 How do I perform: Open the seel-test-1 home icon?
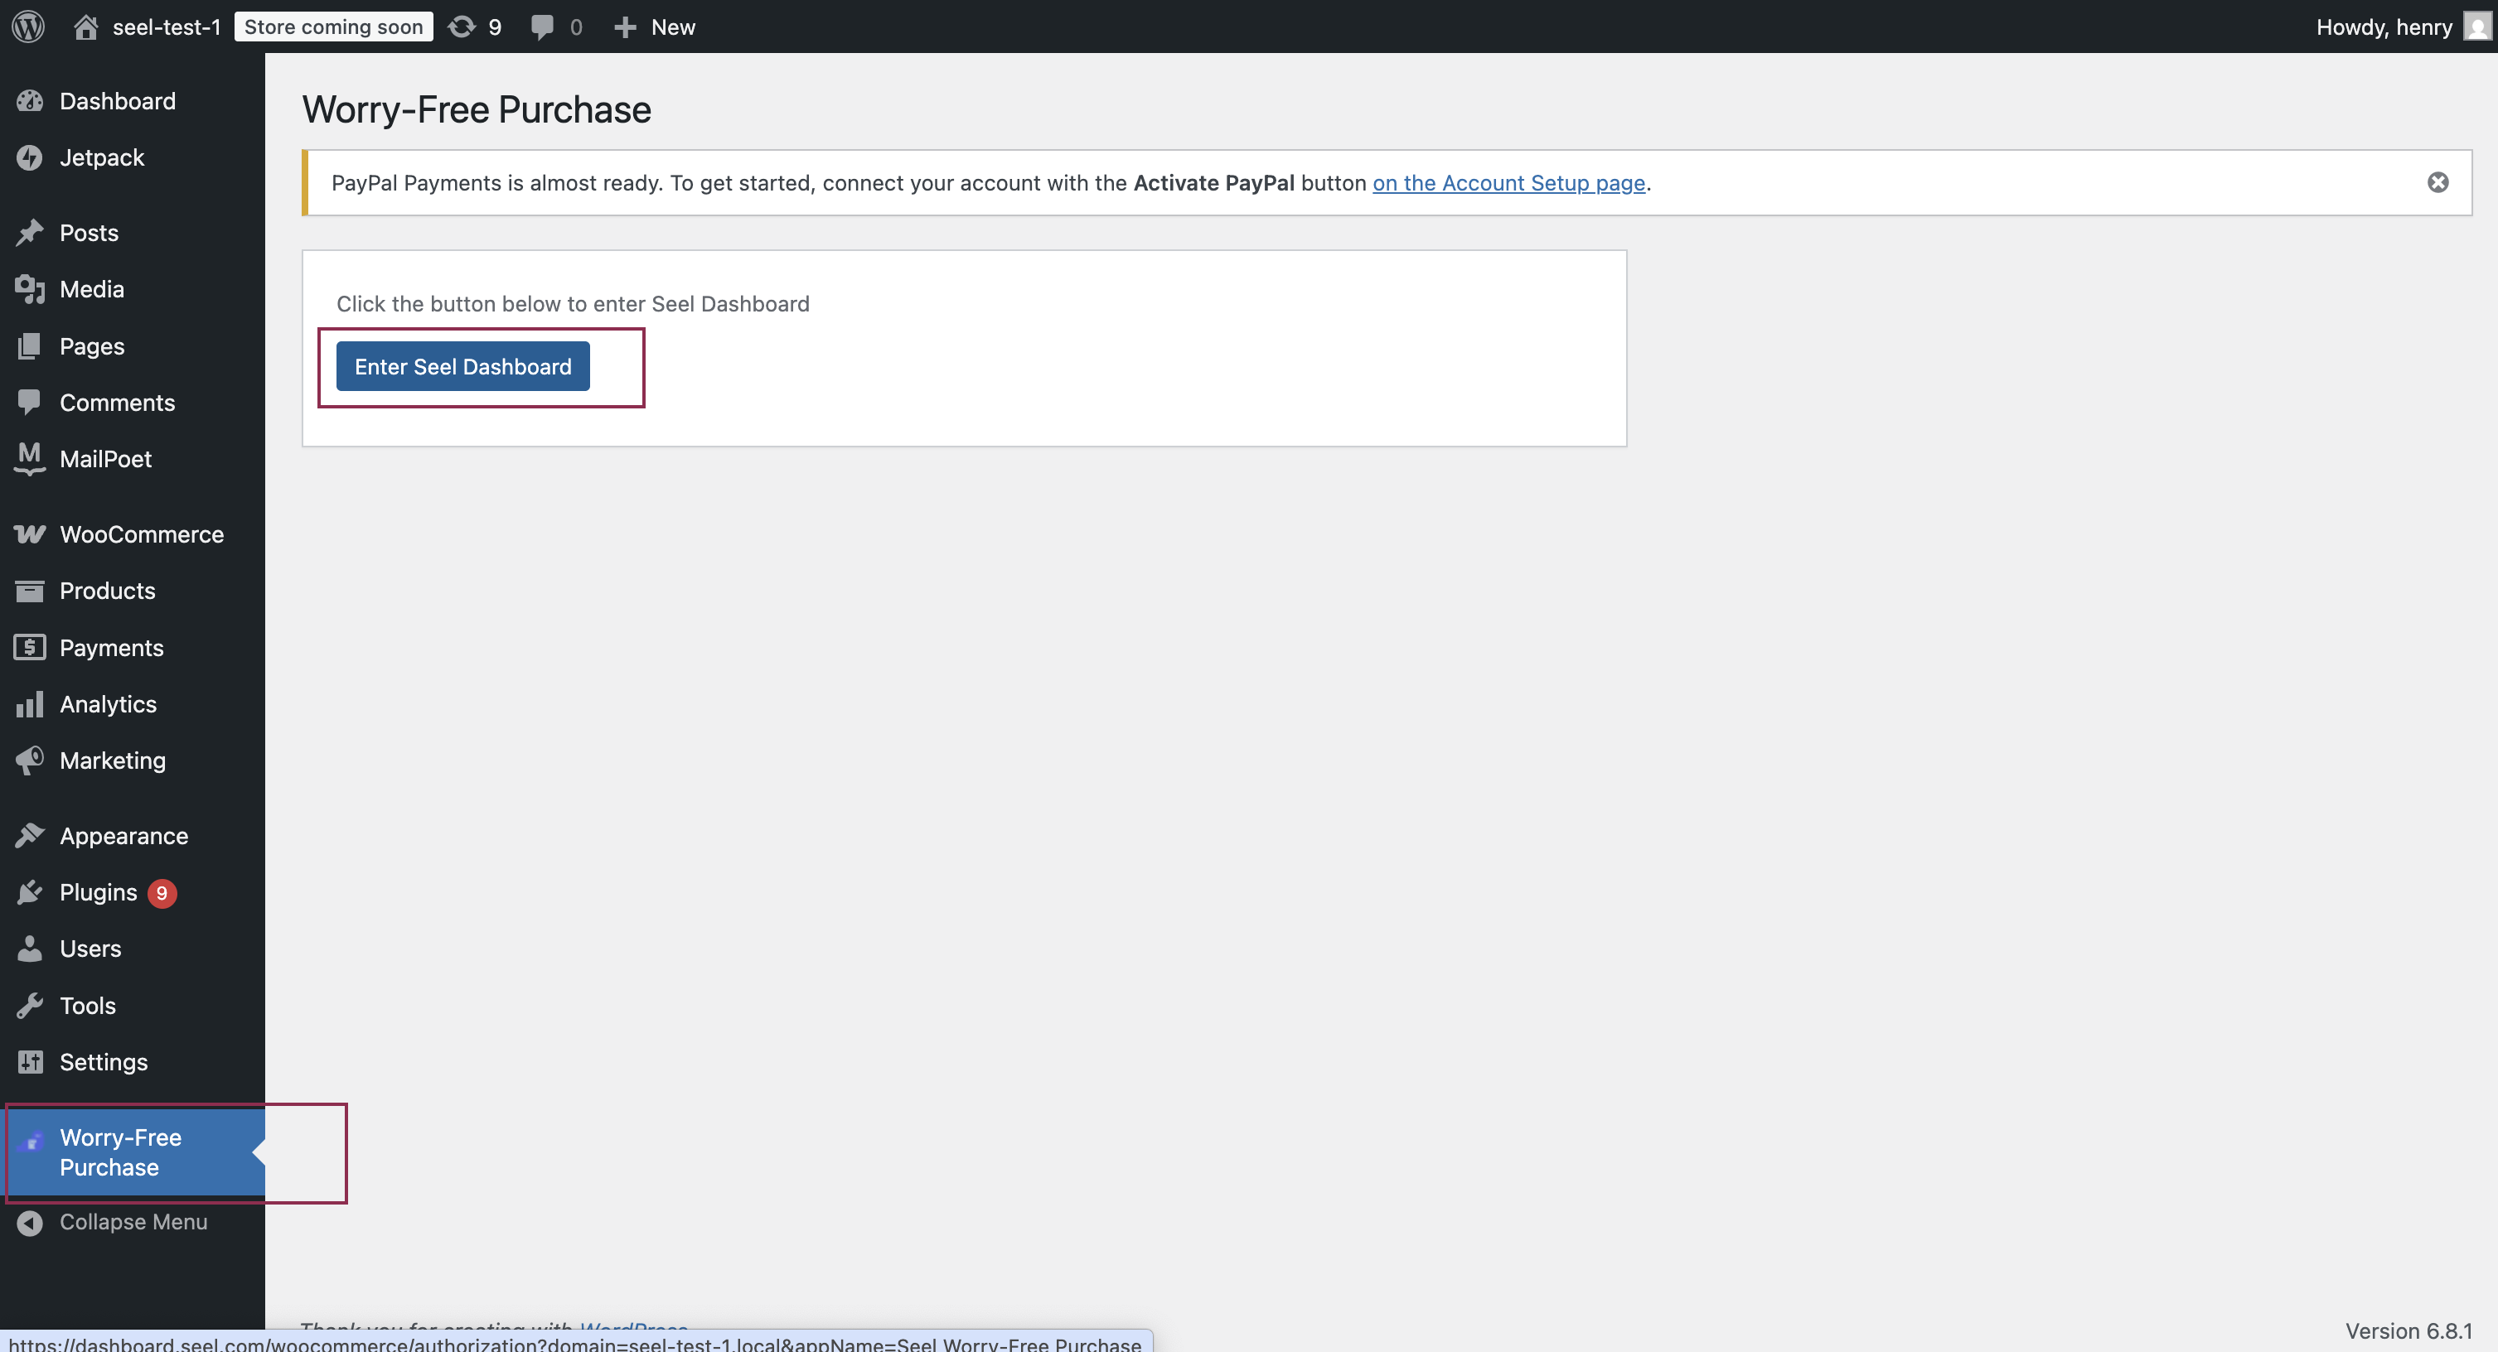click(x=85, y=27)
